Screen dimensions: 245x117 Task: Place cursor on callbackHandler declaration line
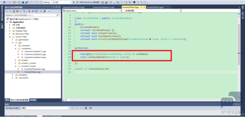point(105,57)
